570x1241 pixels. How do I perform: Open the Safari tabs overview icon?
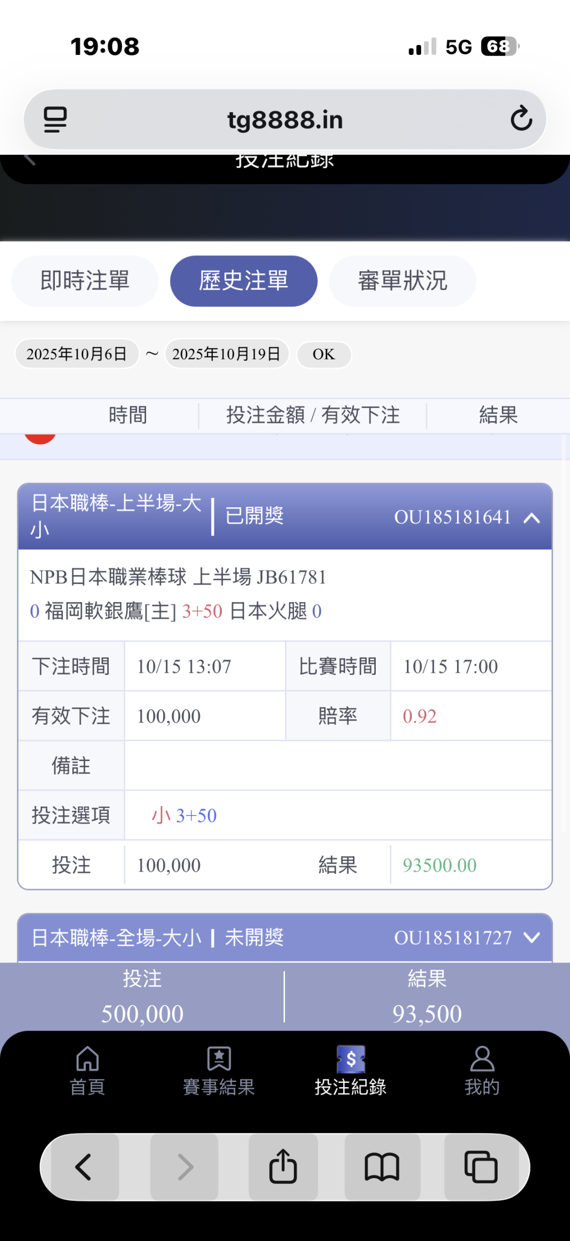tap(480, 1166)
